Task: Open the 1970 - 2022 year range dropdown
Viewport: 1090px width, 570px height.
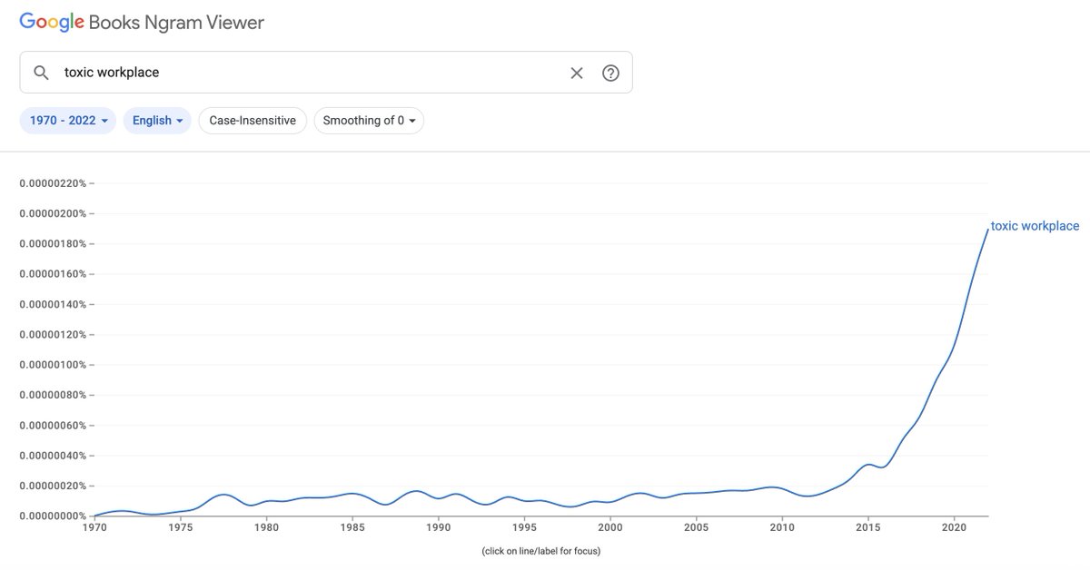Action: tap(68, 120)
